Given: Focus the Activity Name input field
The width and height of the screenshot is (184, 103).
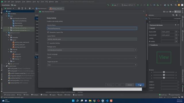Looking at the screenshot, I should coord(92,28).
